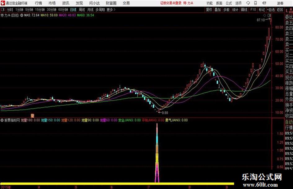Open the F10 company info button

click(x=253, y=10)
